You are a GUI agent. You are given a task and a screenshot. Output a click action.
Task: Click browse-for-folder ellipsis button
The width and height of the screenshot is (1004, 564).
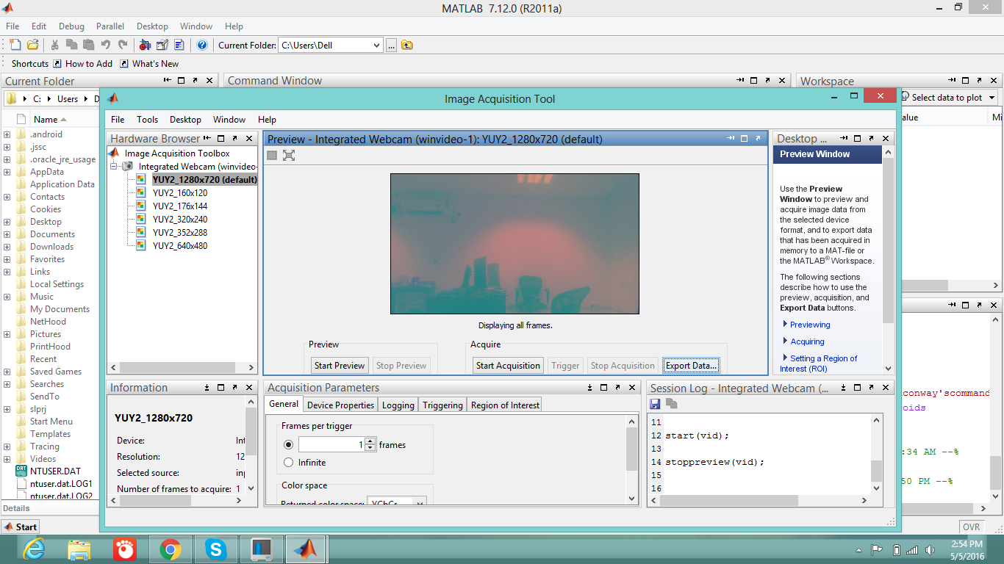click(x=392, y=45)
